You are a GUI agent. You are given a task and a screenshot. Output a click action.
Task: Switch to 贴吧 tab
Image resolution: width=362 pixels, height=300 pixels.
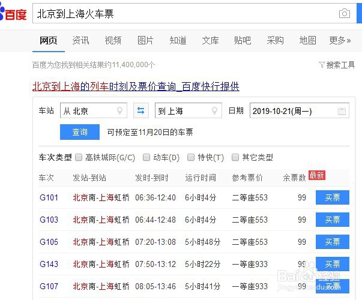pos(243,41)
